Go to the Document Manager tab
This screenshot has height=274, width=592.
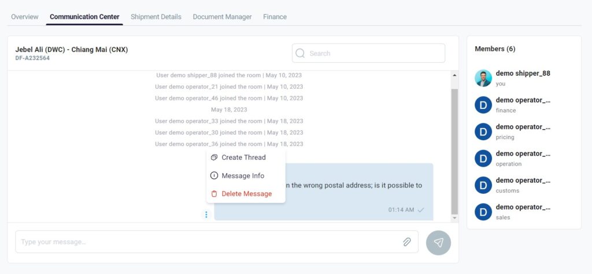tap(223, 17)
